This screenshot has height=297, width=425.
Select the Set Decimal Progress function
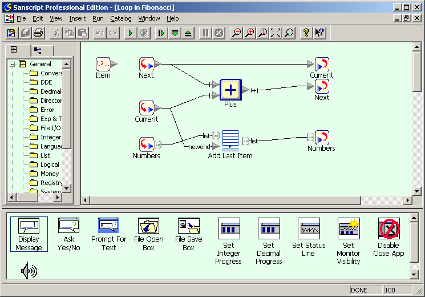pyautogui.click(x=269, y=242)
